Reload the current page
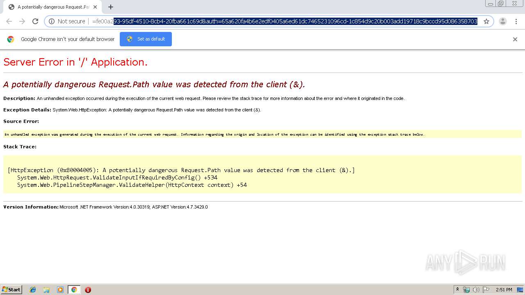This screenshot has height=295, width=525. point(35,21)
